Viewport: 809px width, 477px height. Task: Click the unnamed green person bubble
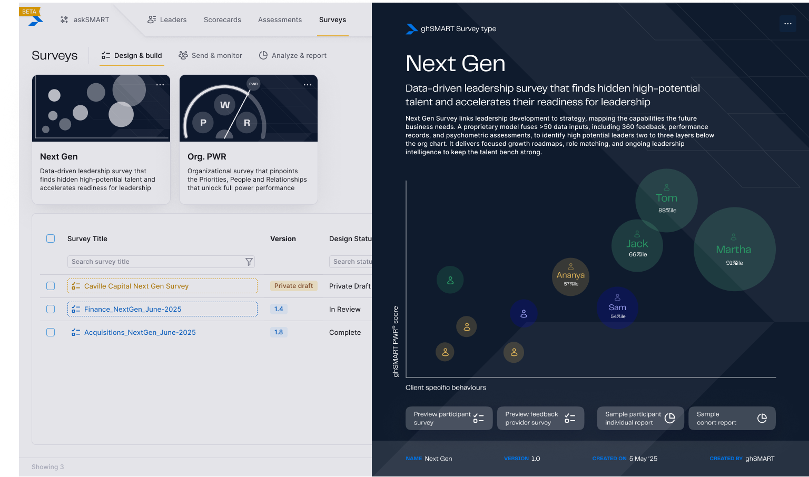click(450, 280)
